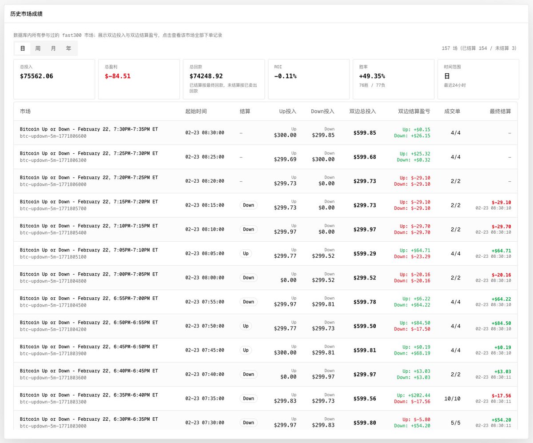Open the 6:35PM-6:40PM ET market row
Viewport: 533px width, 443px height.
266,399
